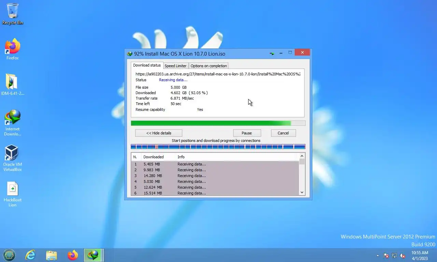Open Oracle VM VirtualBox desktop shortcut
The height and width of the screenshot is (262, 437).
13,158
